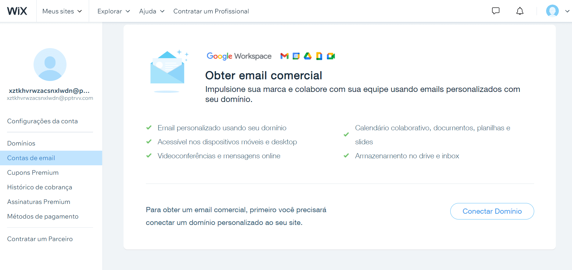
Task: Click checkmark beside Email personalizado
Action: pos(149,128)
